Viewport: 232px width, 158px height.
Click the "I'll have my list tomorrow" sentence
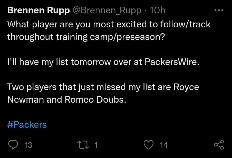103,62
